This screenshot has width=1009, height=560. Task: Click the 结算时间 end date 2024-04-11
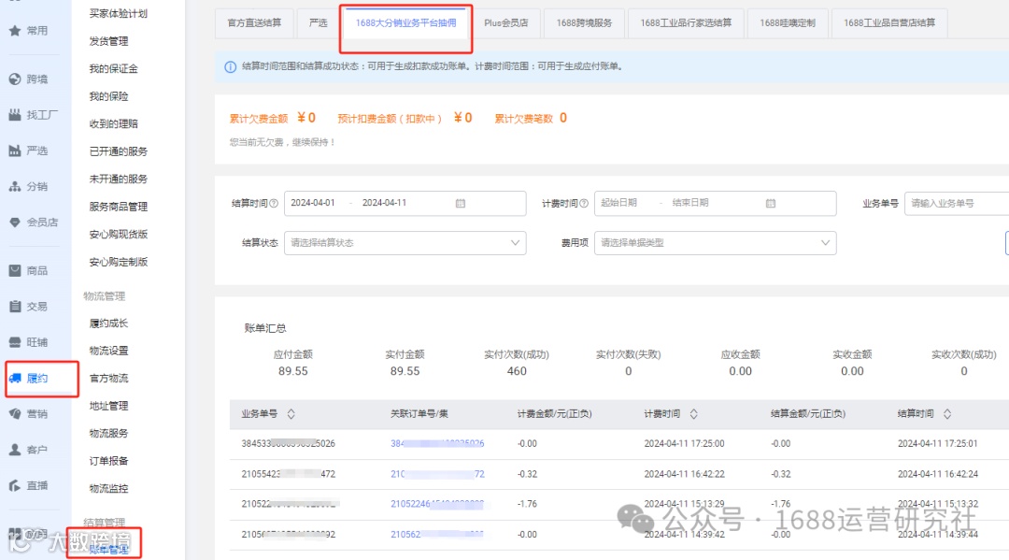click(384, 203)
